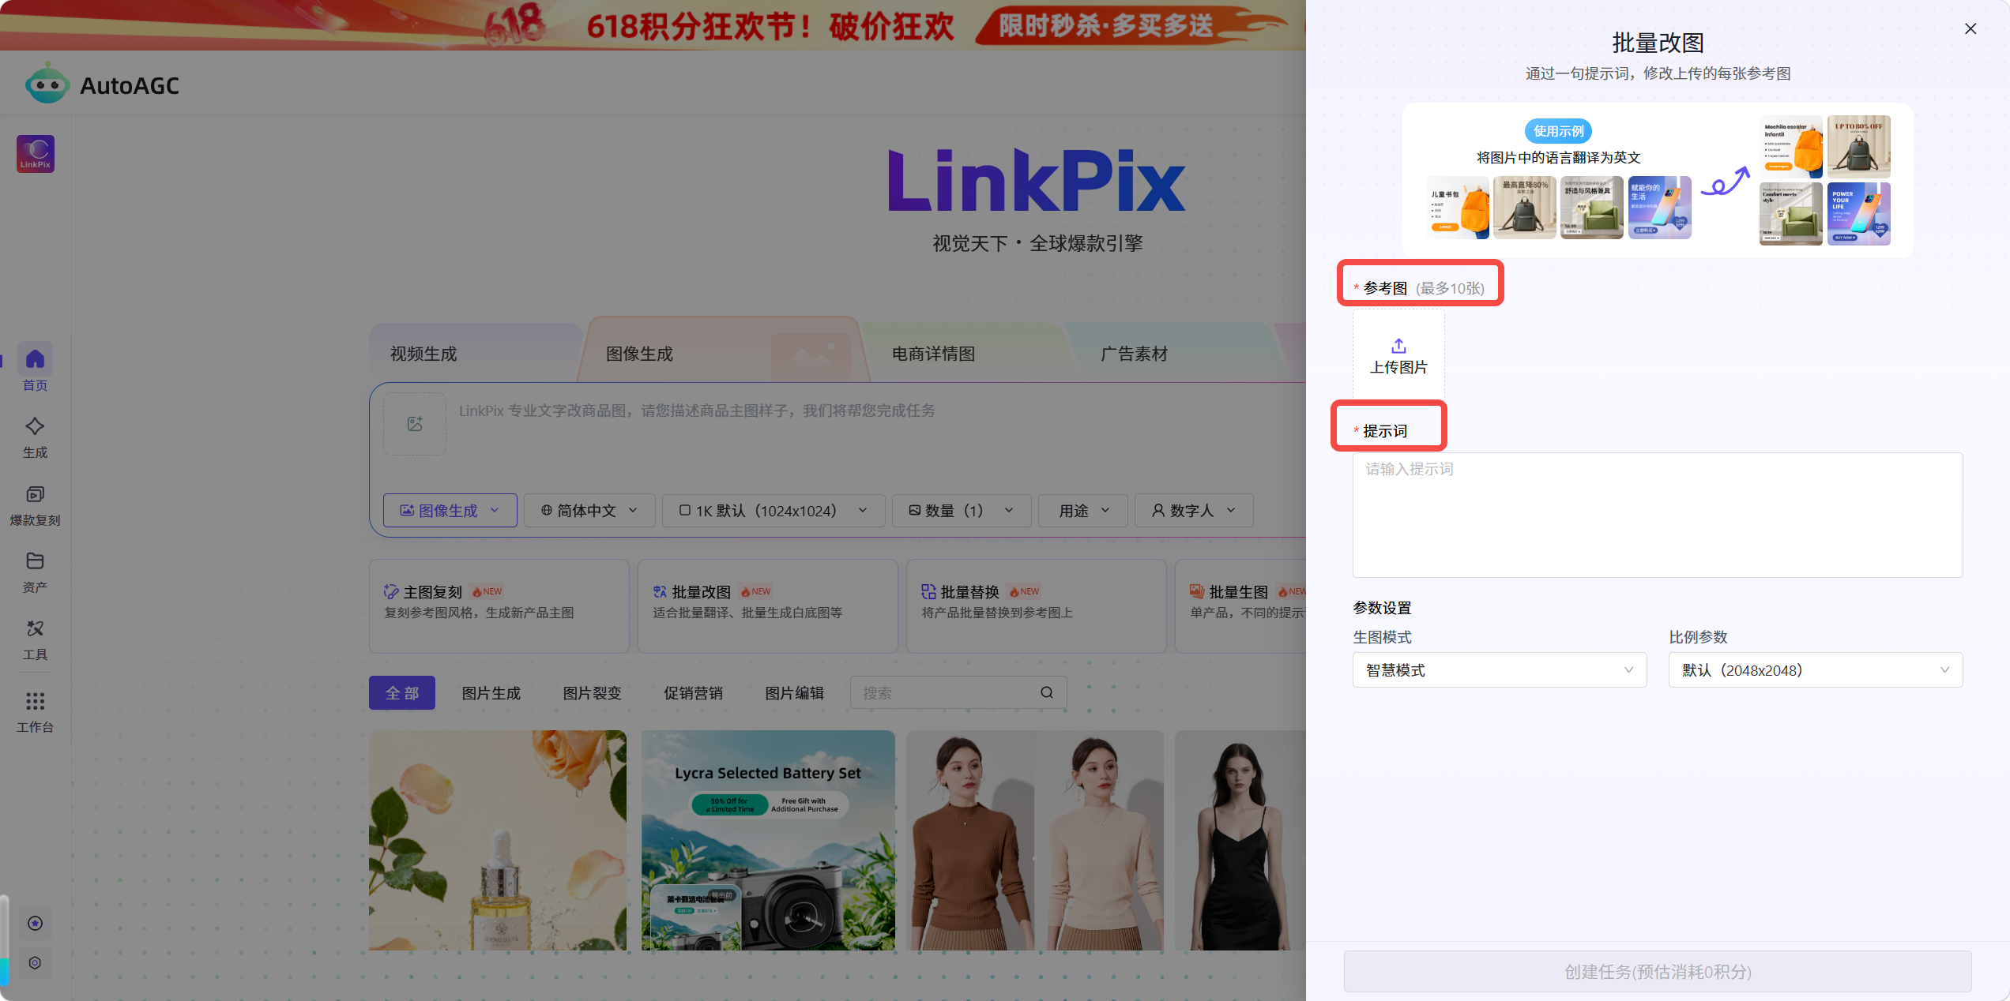This screenshot has width=2010, height=1001.
Task: Select the 图片裂变 filter tab
Action: (593, 693)
